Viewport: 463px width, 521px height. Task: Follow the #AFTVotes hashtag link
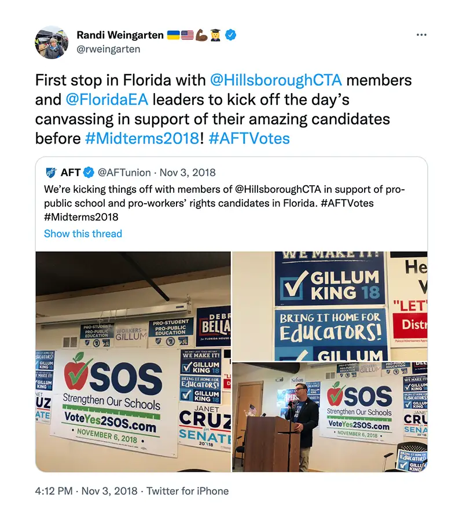tap(249, 138)
